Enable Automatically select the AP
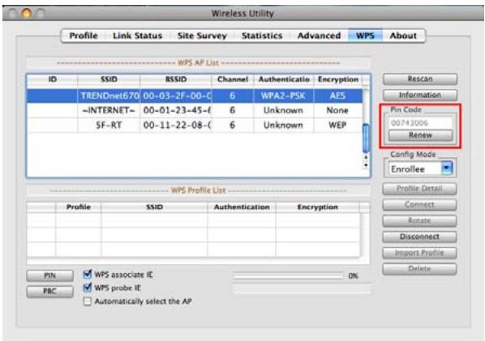 [x=88, y=301]
